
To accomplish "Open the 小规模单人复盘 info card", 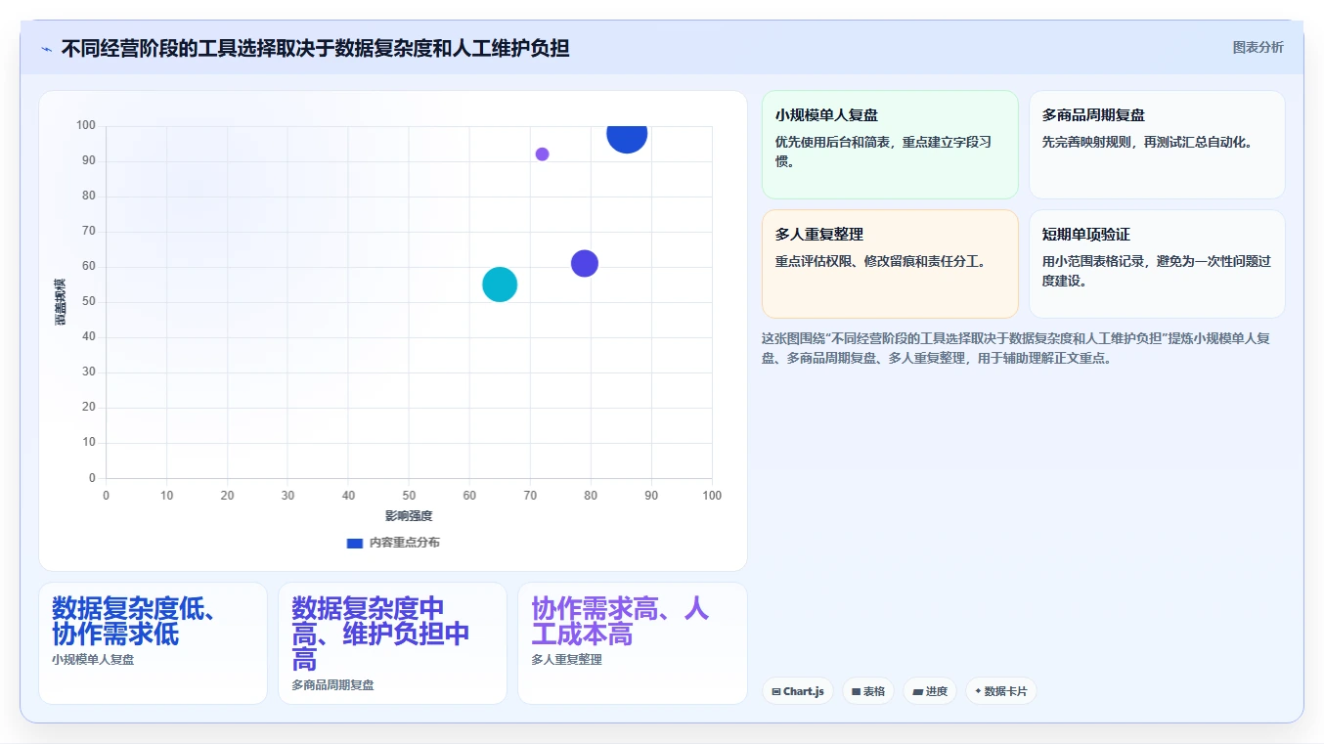I will point(890,145).
